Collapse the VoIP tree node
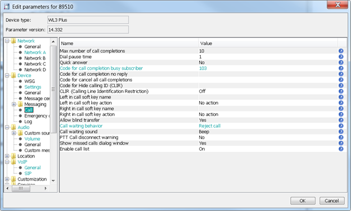Viewport: 351px width, 211px height. [7, 161]
